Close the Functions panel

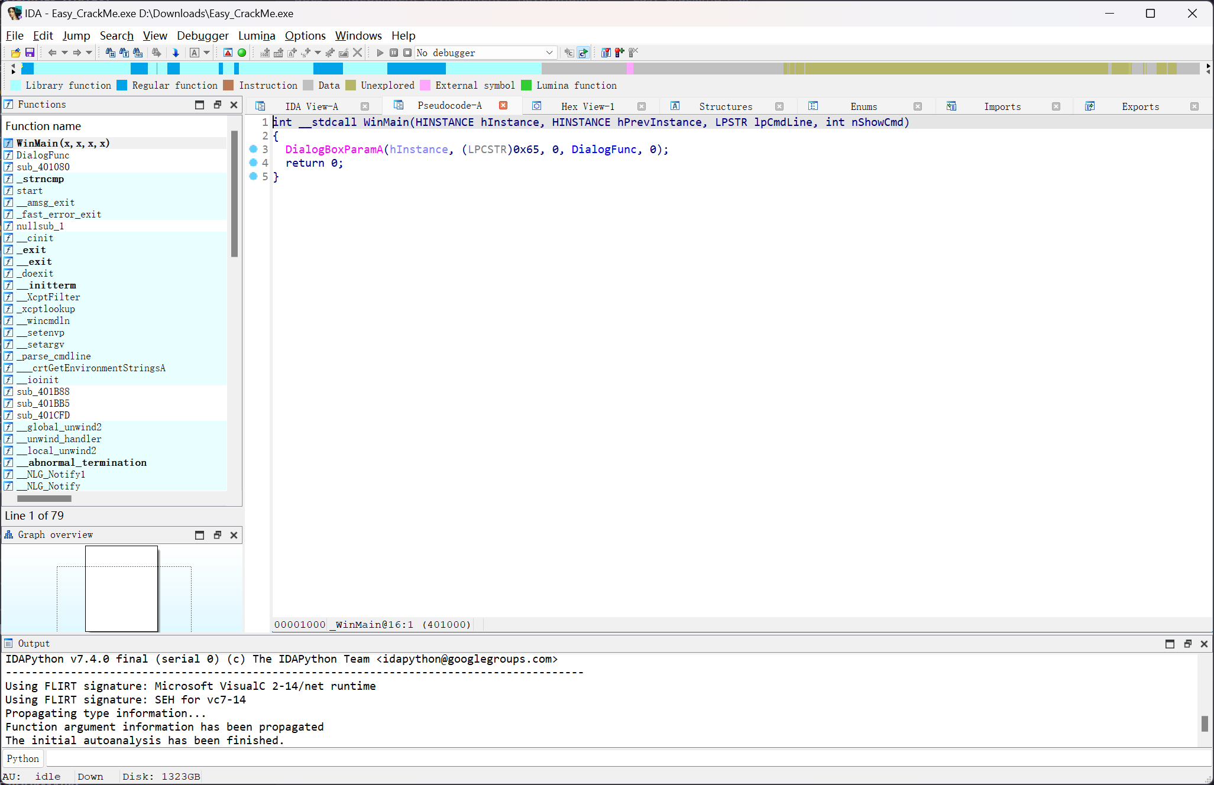[x=234, y=105]
